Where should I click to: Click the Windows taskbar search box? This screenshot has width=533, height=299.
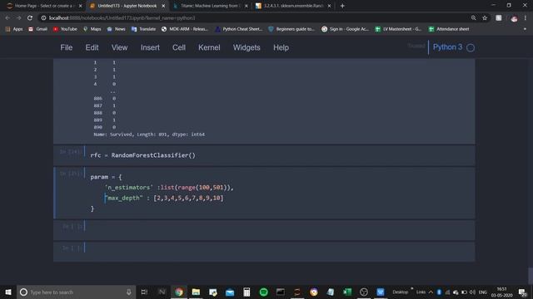(76, 292)
